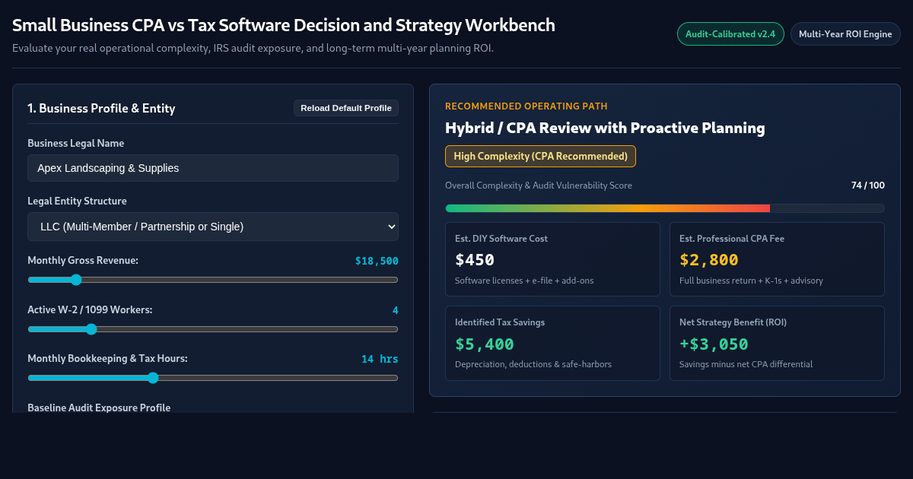Click 'Depreciation, deductions & safe-harbors' text
Viewport: 913px width, 479px height.
(x=533, y=364)
